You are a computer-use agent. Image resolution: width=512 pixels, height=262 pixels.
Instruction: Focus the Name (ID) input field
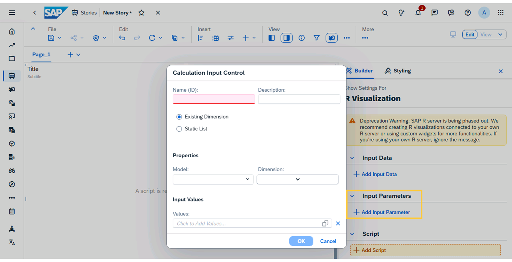[214, 99]
